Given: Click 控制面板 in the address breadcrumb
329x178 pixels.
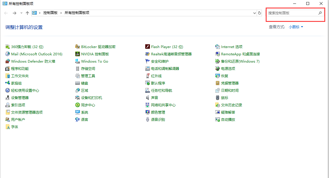Looking at the screenshot, I should point(50,13).
